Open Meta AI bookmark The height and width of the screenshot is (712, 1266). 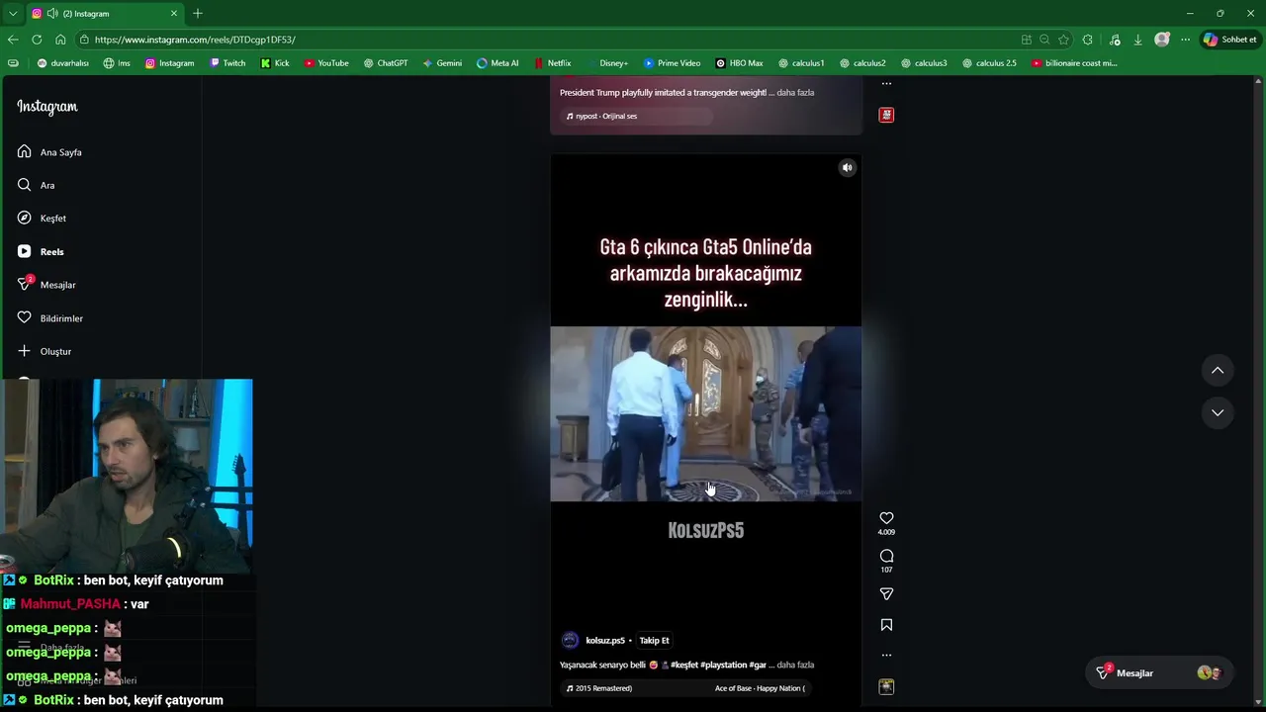(497, 63)
